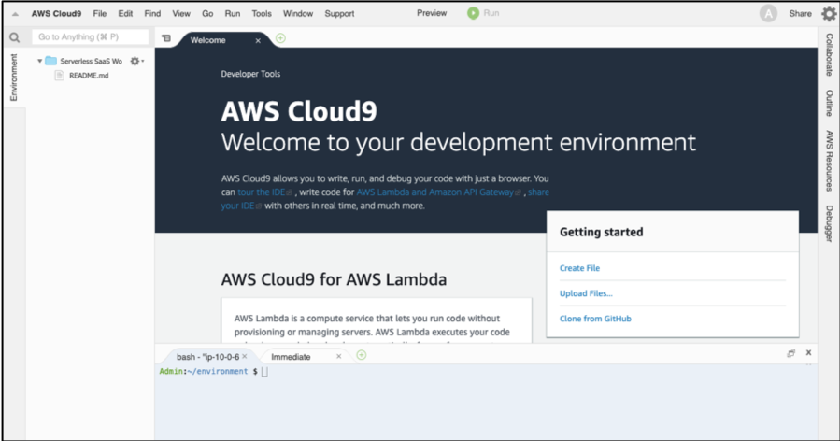Screen dimensions: 840x441
Task: Add new editor tab with plus icon
Action: 280,38
